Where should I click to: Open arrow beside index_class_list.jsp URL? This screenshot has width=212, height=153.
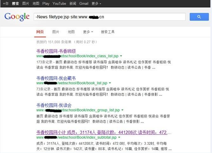(x=121, y=56)
